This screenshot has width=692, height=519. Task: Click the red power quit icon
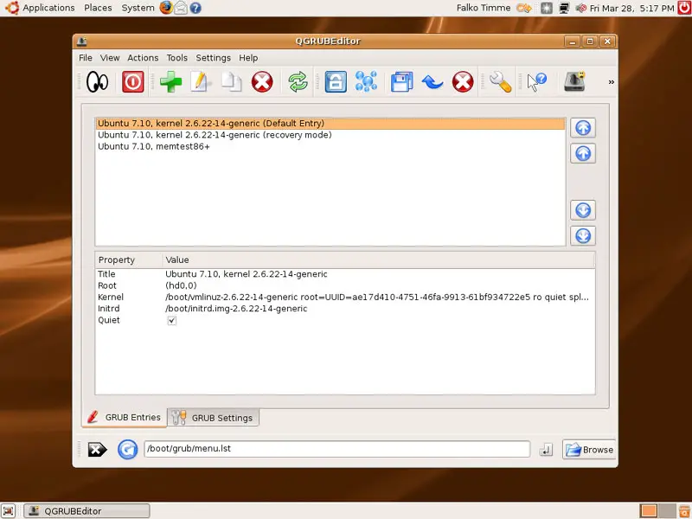[x=133, y=82]
